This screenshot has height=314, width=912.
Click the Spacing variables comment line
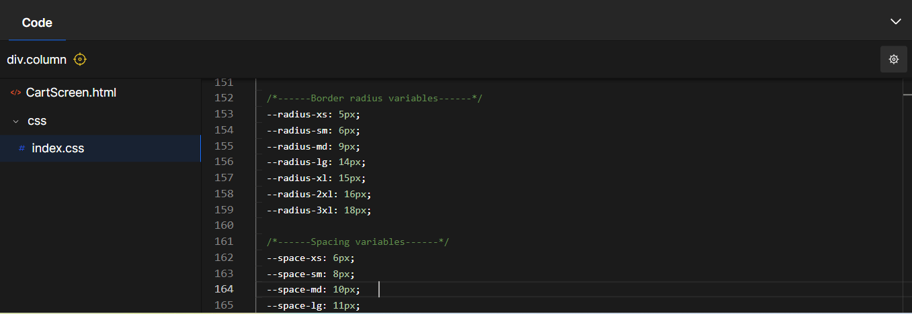(x=358, y=242)
